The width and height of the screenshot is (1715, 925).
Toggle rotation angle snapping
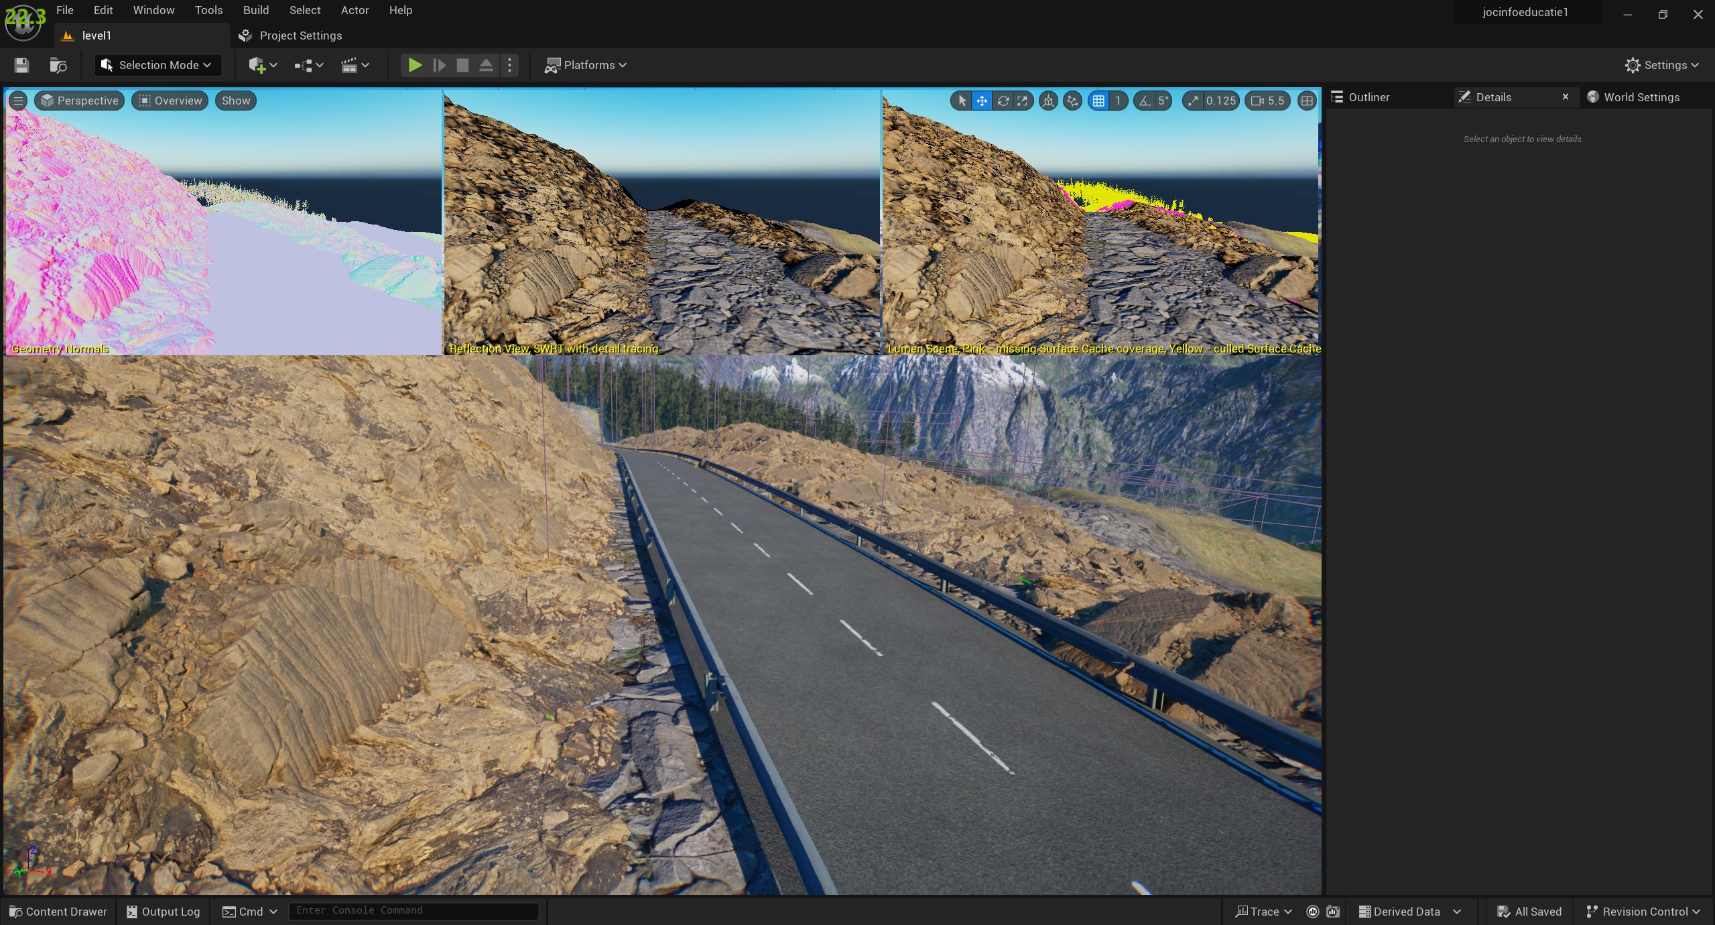point(1145,101)
